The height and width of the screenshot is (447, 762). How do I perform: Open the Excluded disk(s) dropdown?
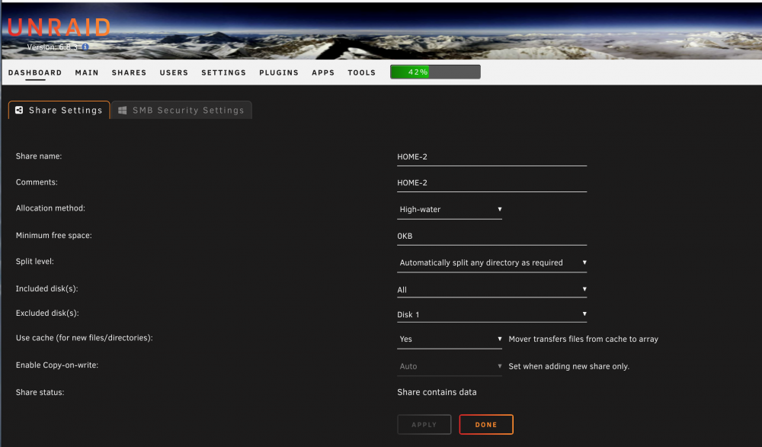pos(491,314)
